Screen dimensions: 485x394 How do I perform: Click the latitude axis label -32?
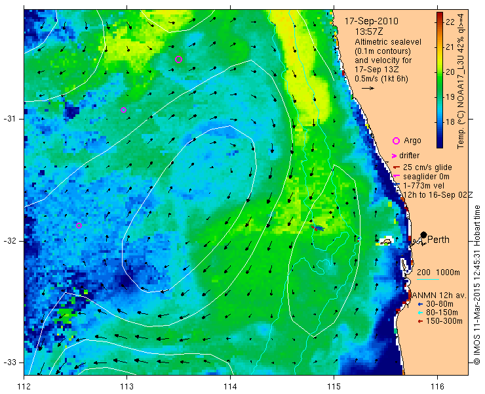click(x=9, y=241)
